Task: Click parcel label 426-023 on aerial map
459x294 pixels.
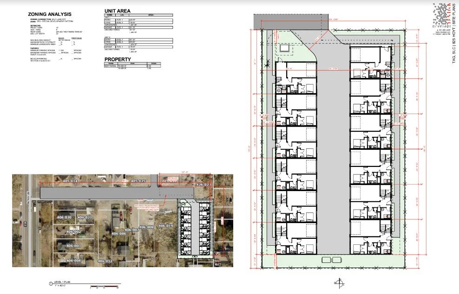Action: pyautogui.click(x=203, y=185)
